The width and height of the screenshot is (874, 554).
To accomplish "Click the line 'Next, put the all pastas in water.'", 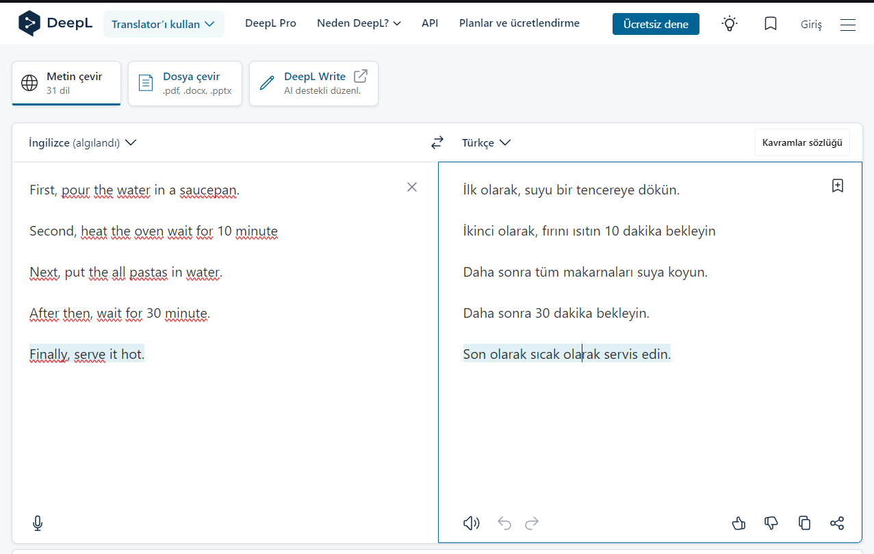I will tap(126, 272).
